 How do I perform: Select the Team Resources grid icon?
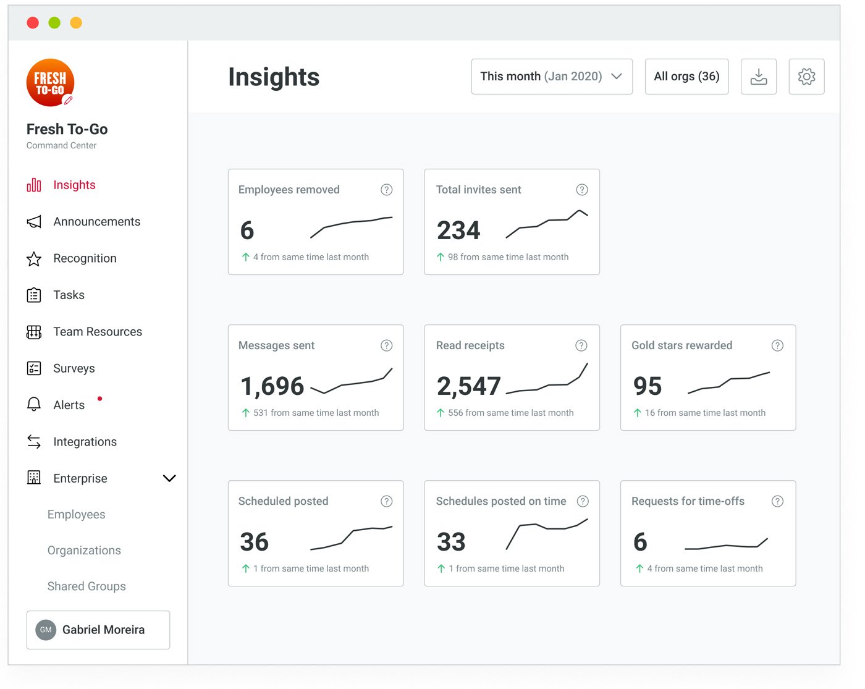(x=33, y=331)
